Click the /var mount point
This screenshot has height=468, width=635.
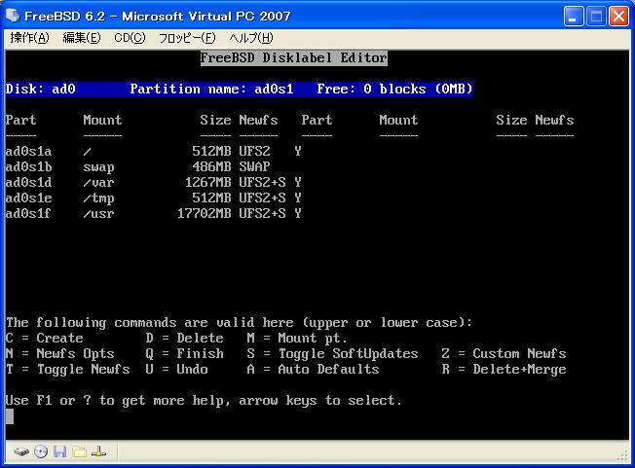pos(98,182)
